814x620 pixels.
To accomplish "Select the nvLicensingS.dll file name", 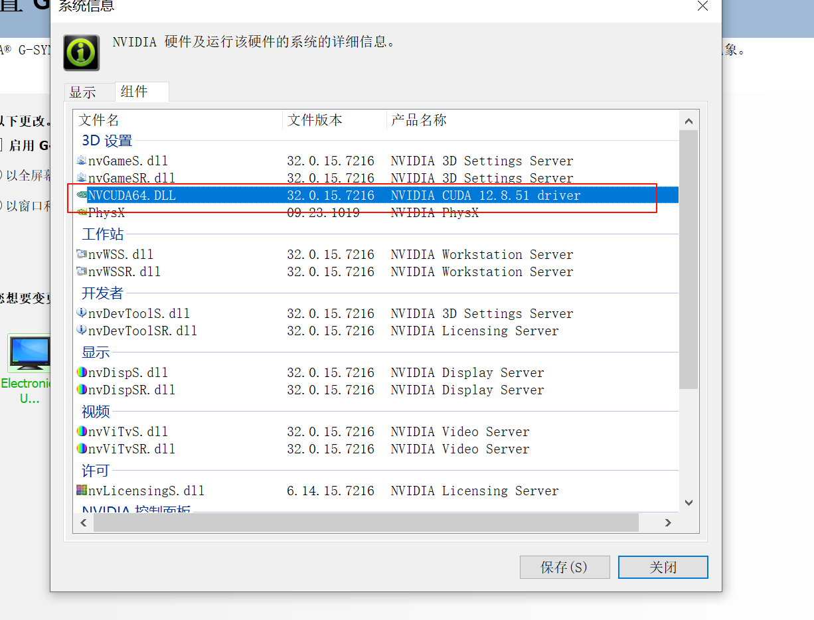I will pyautogui.click(x=147, y=491).
